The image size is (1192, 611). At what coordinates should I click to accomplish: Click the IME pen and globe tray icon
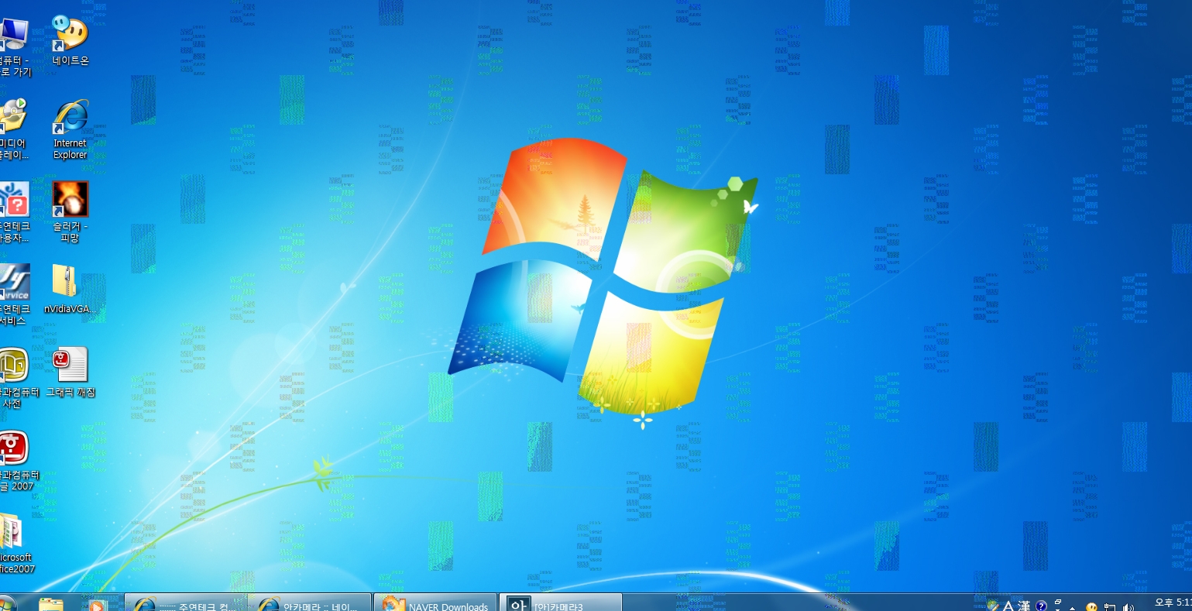(992, 606)
